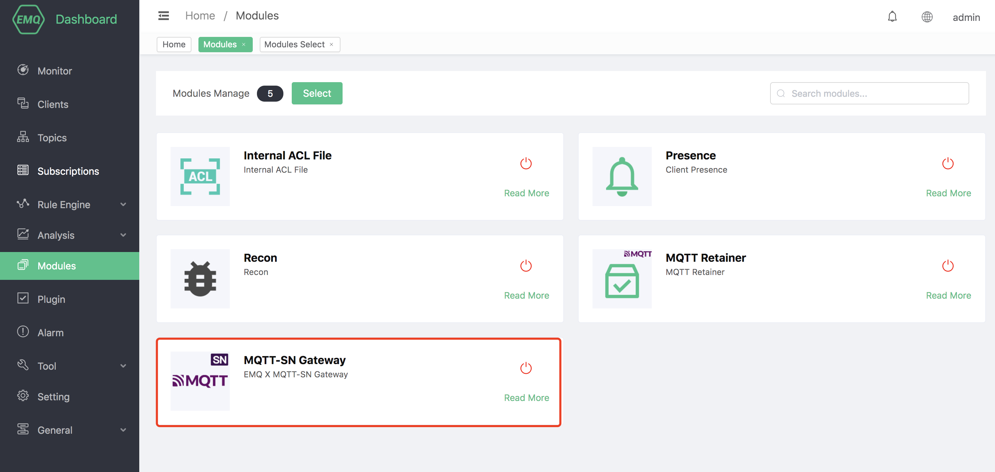Expand the Analysis submenu chevron
Screen dimensions: 995x472
123,235
